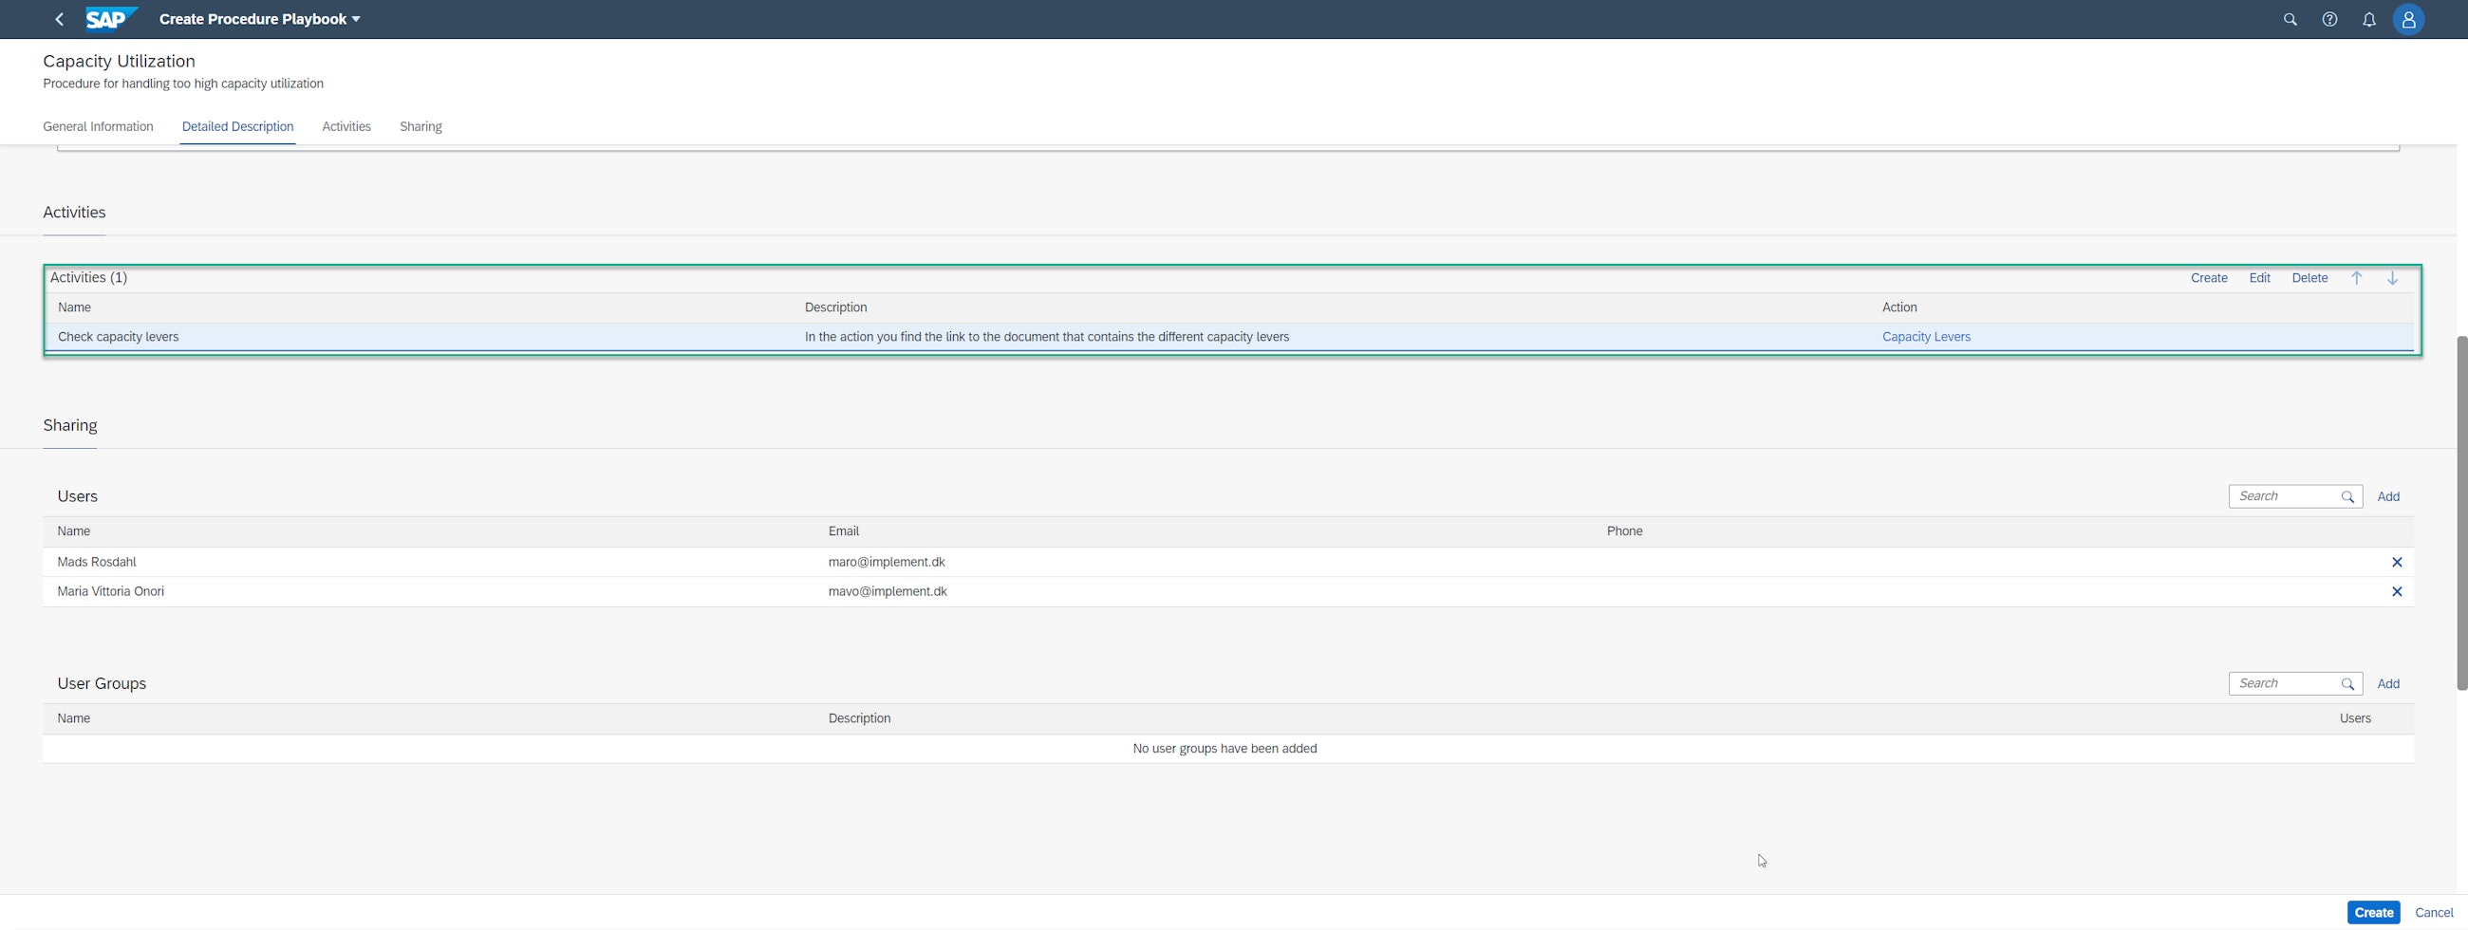2468x930 pixels.
Task: Click Cancel in the footer
Action: [2433, 913]
